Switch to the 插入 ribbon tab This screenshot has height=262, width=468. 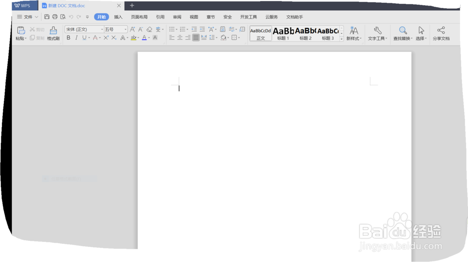tap(118, 17)
